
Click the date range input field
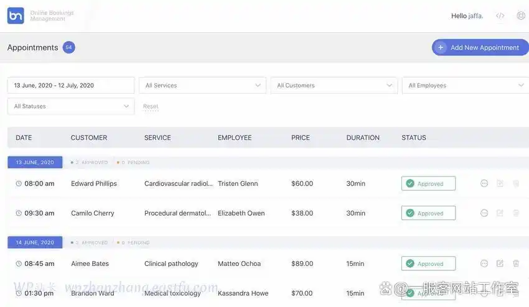[71, 85]
